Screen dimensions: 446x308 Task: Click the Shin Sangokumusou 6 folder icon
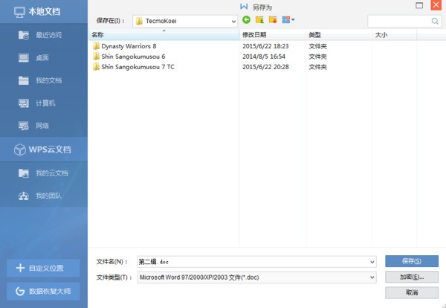[96, 56]
